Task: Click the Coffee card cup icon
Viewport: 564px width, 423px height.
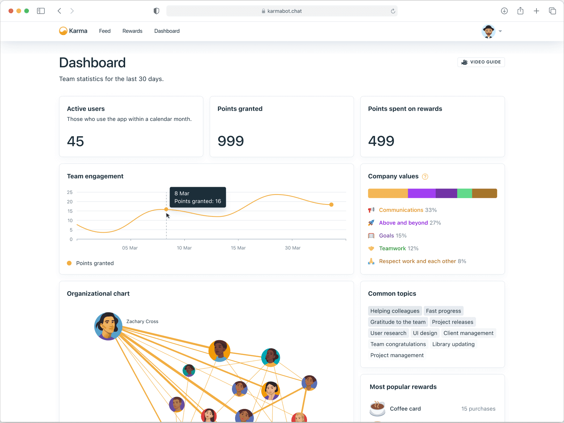Action: tap(378, 409)
